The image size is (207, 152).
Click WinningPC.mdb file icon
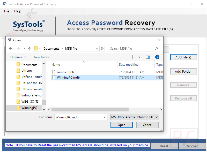(54, 78)
